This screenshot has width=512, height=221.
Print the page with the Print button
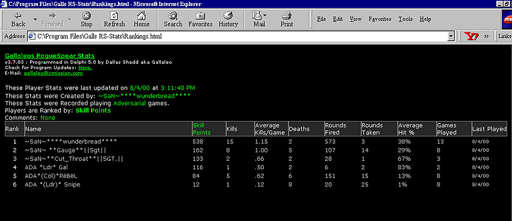(x=287, y=20)
